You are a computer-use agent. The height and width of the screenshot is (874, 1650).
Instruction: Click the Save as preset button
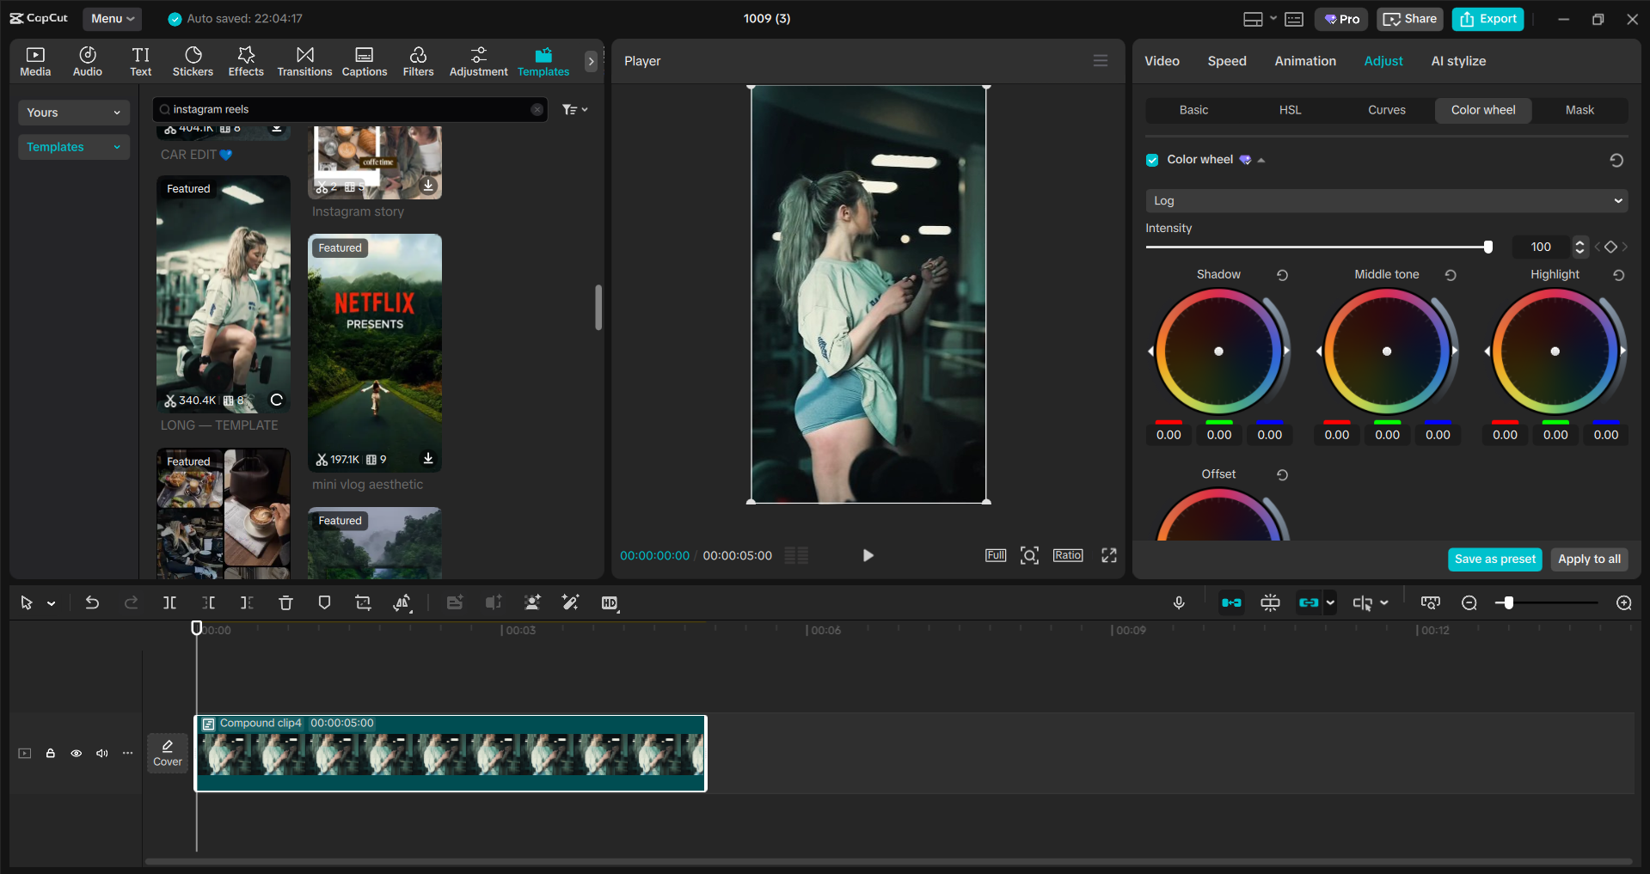pos(1494,559)
